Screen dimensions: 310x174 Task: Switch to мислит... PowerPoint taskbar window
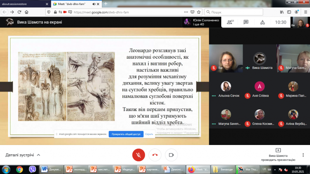pyautogui.click(x=100, y=169)
